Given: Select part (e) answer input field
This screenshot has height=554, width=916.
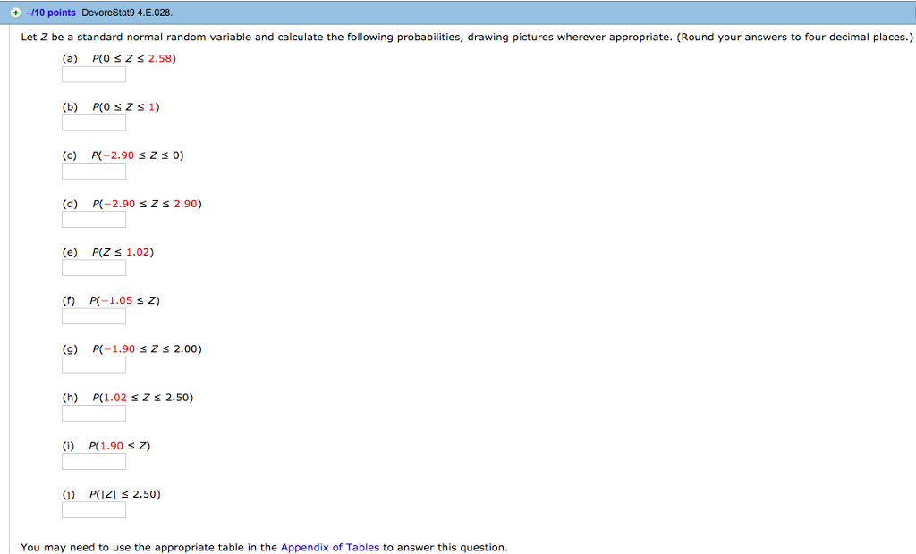Looking at the screenshot, I should pyautogui.click(x=93, y=267).
